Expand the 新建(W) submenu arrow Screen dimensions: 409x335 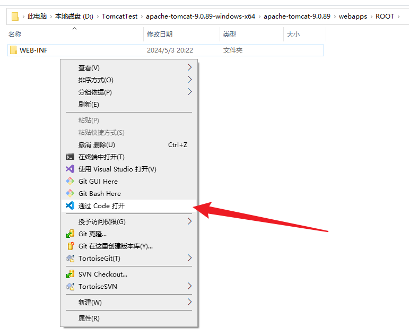(189, 302)
